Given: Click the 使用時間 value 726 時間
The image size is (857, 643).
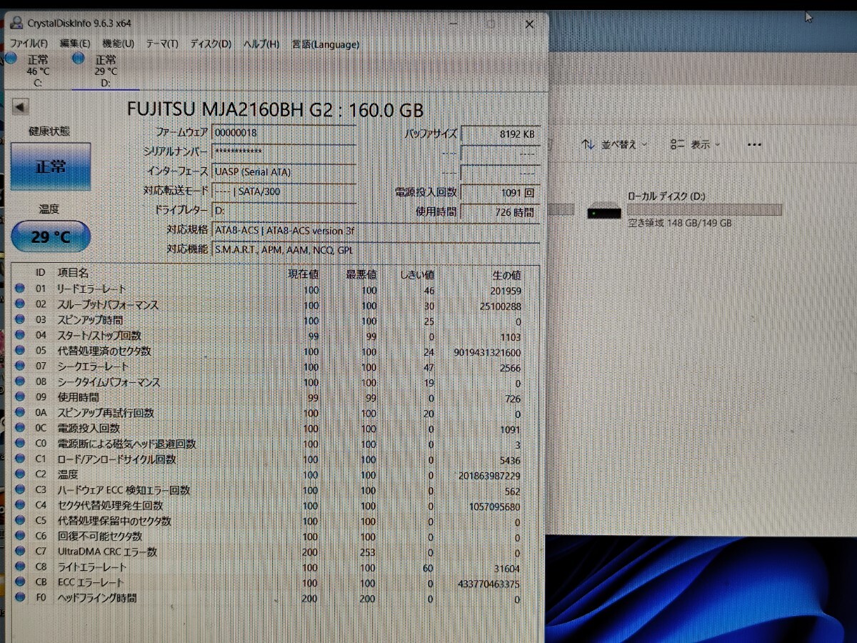Looking at the screenshot, I should pos(500,211).
